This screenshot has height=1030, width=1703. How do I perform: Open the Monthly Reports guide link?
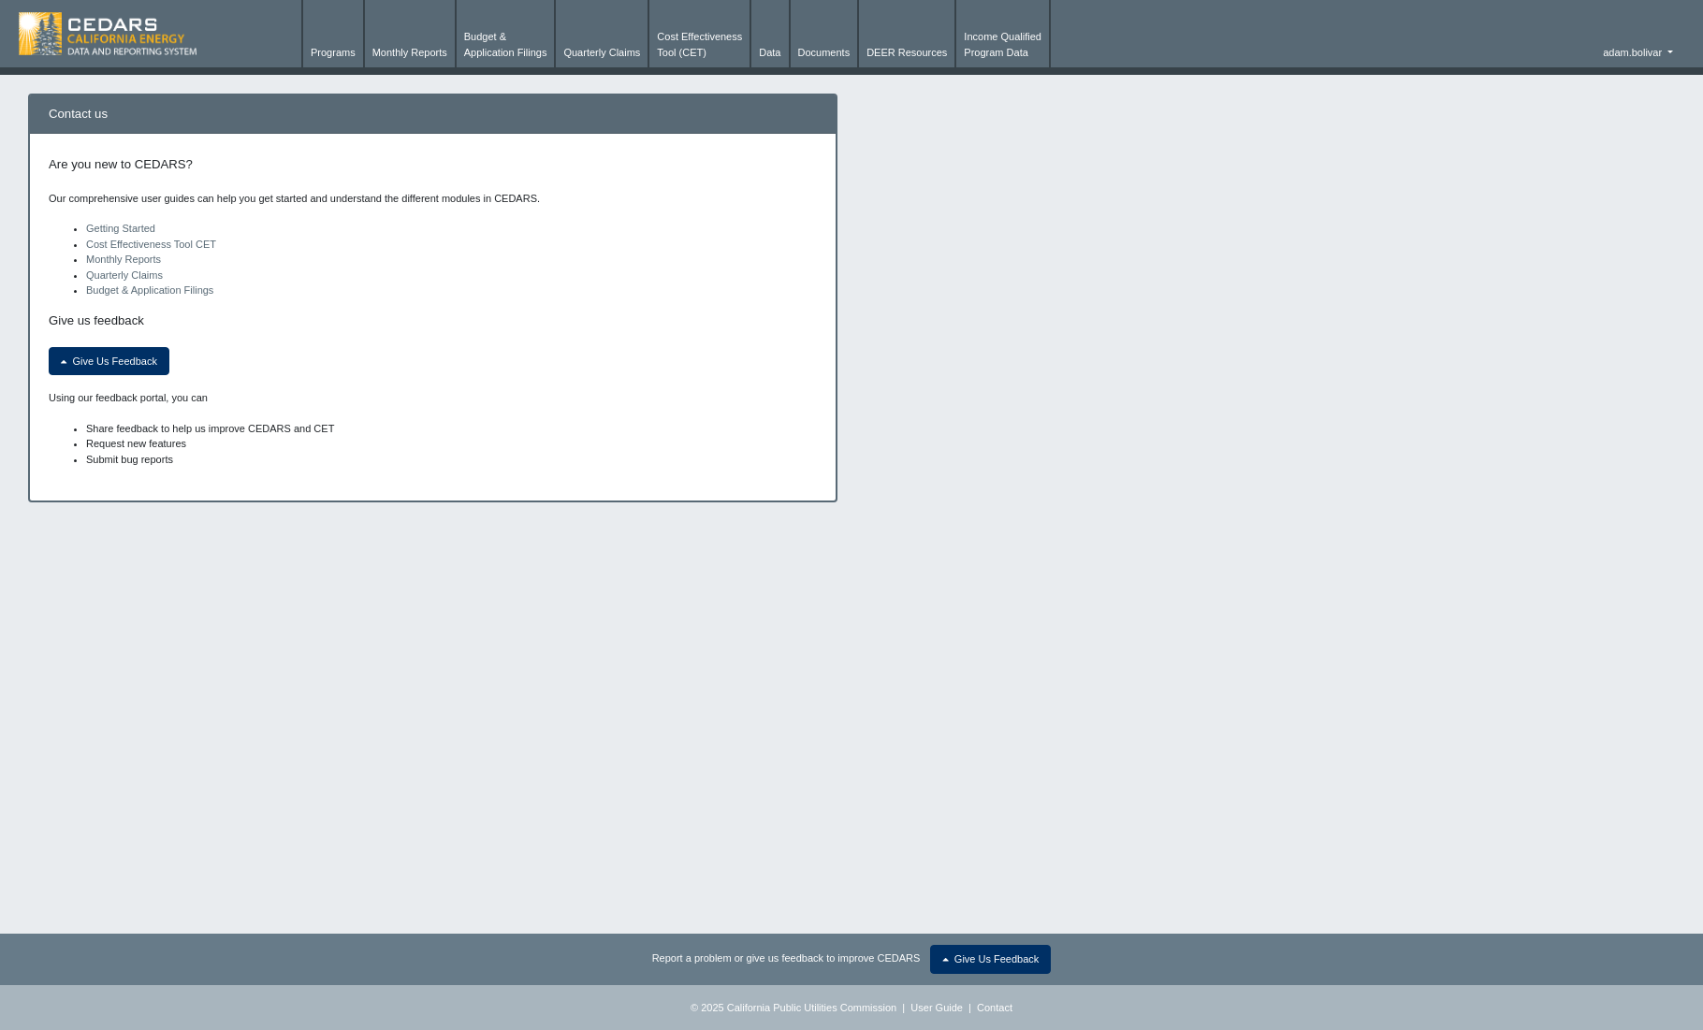124,259
